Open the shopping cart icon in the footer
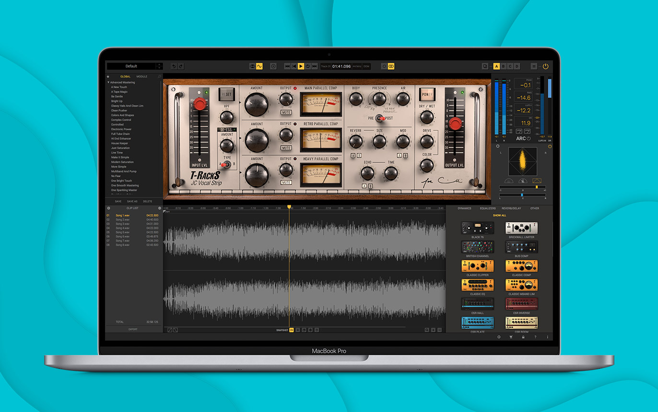The image size is (658, 412). [511, 337]
